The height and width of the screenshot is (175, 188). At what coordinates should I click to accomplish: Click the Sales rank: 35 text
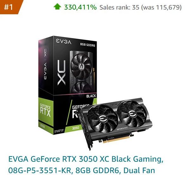[120, 7]
